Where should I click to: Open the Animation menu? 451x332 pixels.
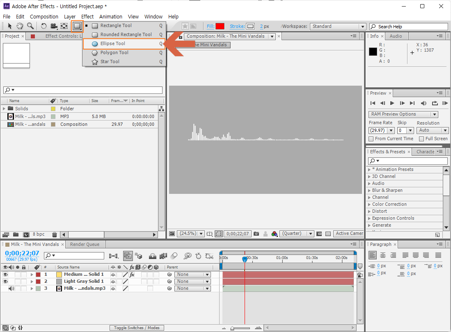tap(111, 17)
